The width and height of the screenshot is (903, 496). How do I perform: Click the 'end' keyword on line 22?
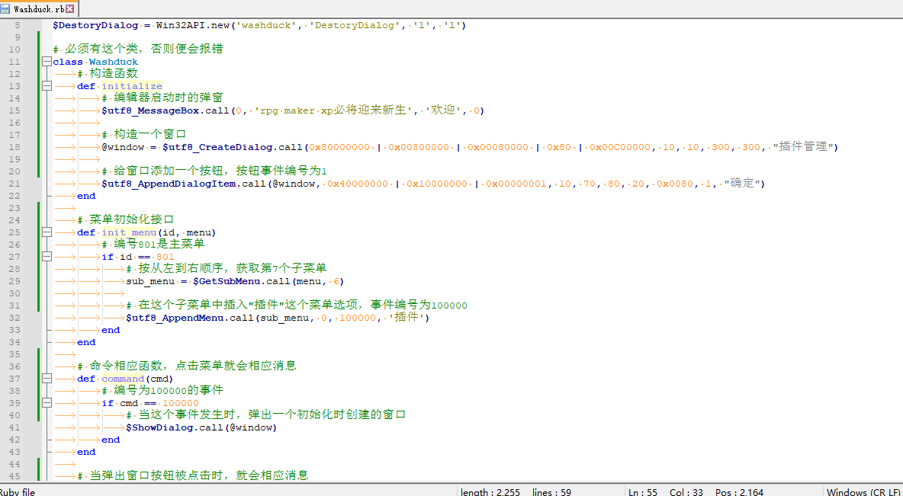tap(86, 196)
